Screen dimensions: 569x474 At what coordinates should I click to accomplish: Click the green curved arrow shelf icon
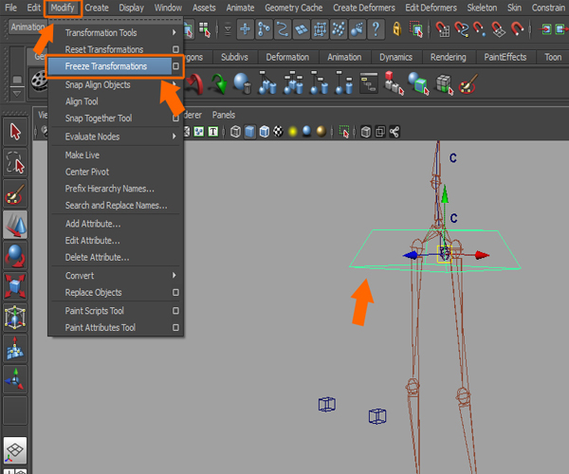[219, 83]
